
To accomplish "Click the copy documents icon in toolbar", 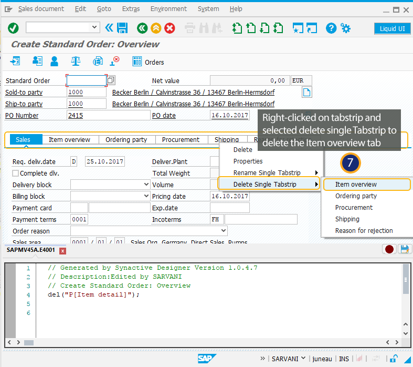I will 98,61.
